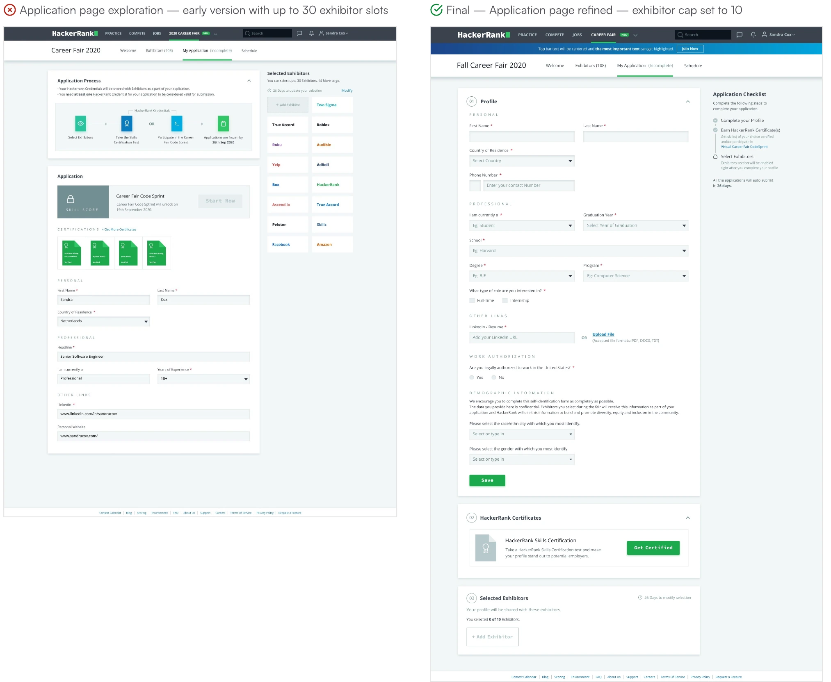The image size is (831, 682).
Task: Click check icon next to Earn HackerRank Certificate(s)
Action: pyautogui.click(x=715, y=130)
